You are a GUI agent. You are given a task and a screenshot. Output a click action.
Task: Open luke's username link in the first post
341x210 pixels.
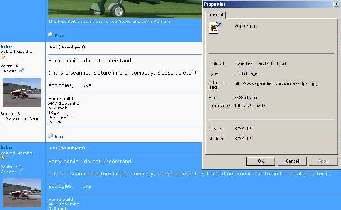click(6, 47)
